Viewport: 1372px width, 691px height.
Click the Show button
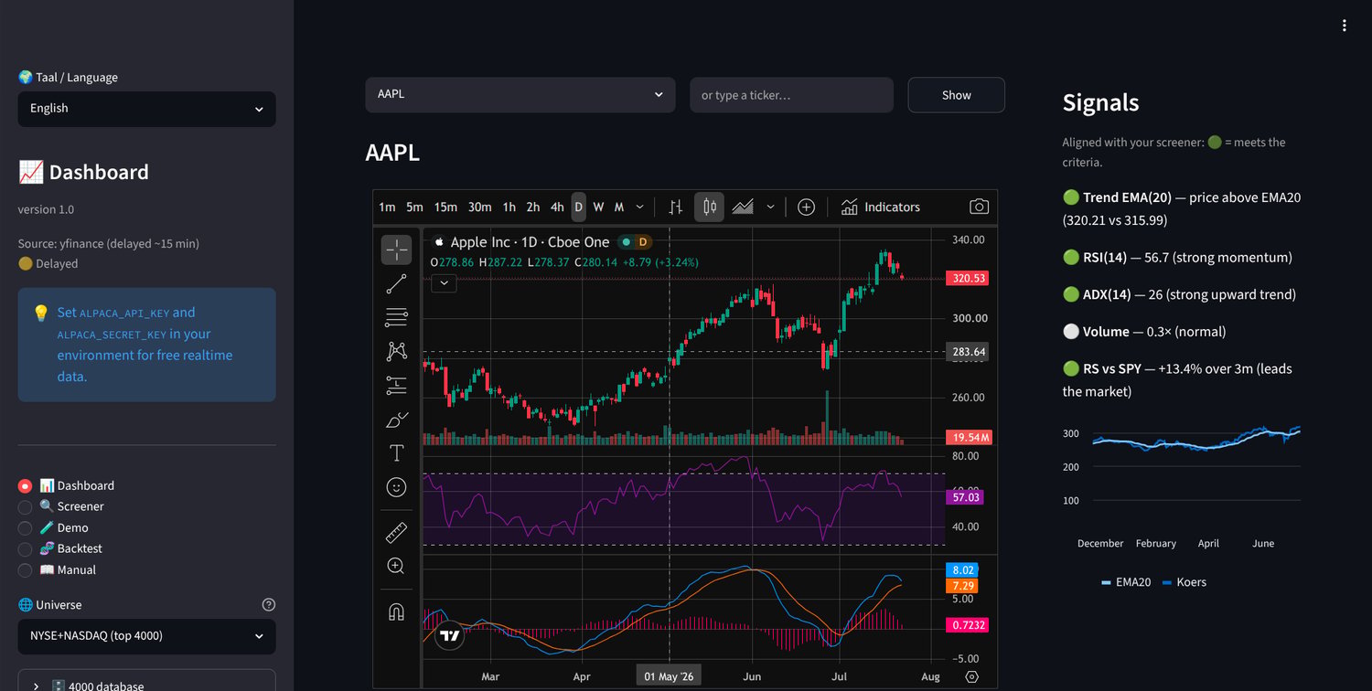click(x=956, y=95)
